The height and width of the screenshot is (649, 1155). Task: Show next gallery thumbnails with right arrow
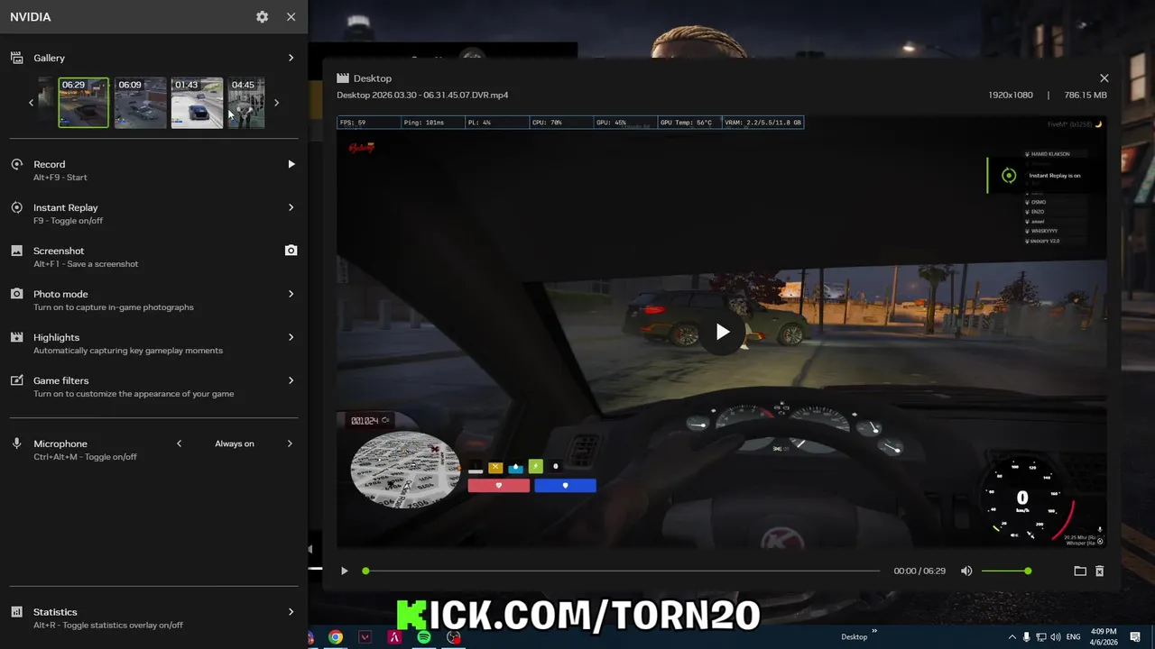click(276, 103)
